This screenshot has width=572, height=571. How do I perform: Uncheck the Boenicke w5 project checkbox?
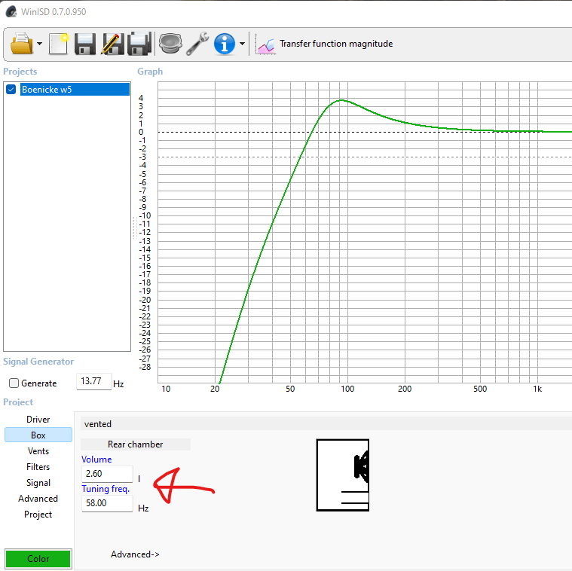(11, 90)
